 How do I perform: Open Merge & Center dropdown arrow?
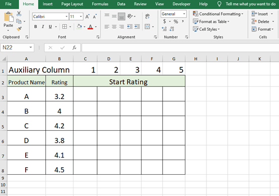[153, 27]
